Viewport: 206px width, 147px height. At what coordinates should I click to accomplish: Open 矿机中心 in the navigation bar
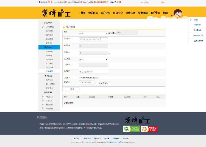[x=118, y=13]
